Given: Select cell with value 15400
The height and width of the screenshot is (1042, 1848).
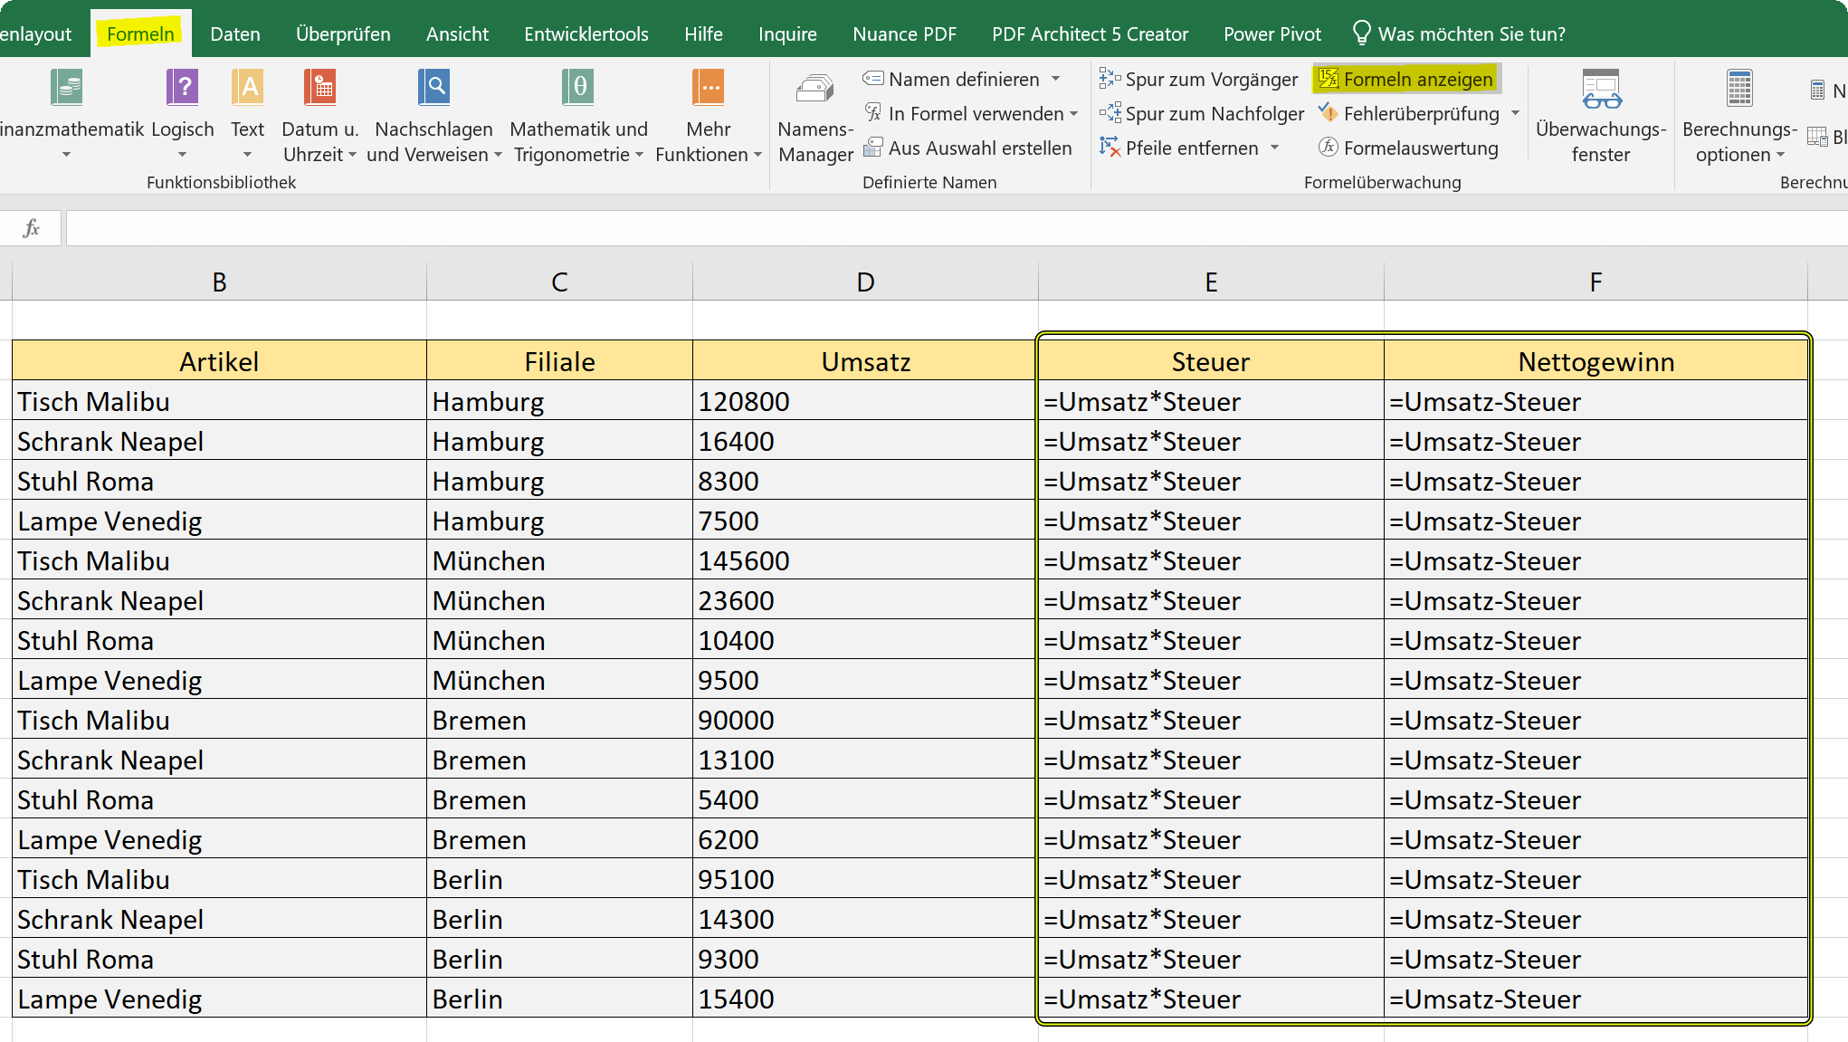Looking at the screenshot, I should pos(865,999).
